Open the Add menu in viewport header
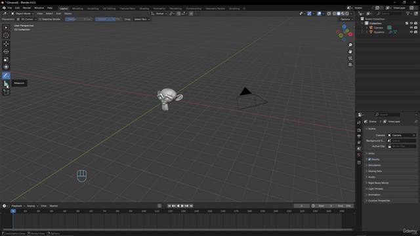This screenshot has height=236, width=420. [58, 13]
